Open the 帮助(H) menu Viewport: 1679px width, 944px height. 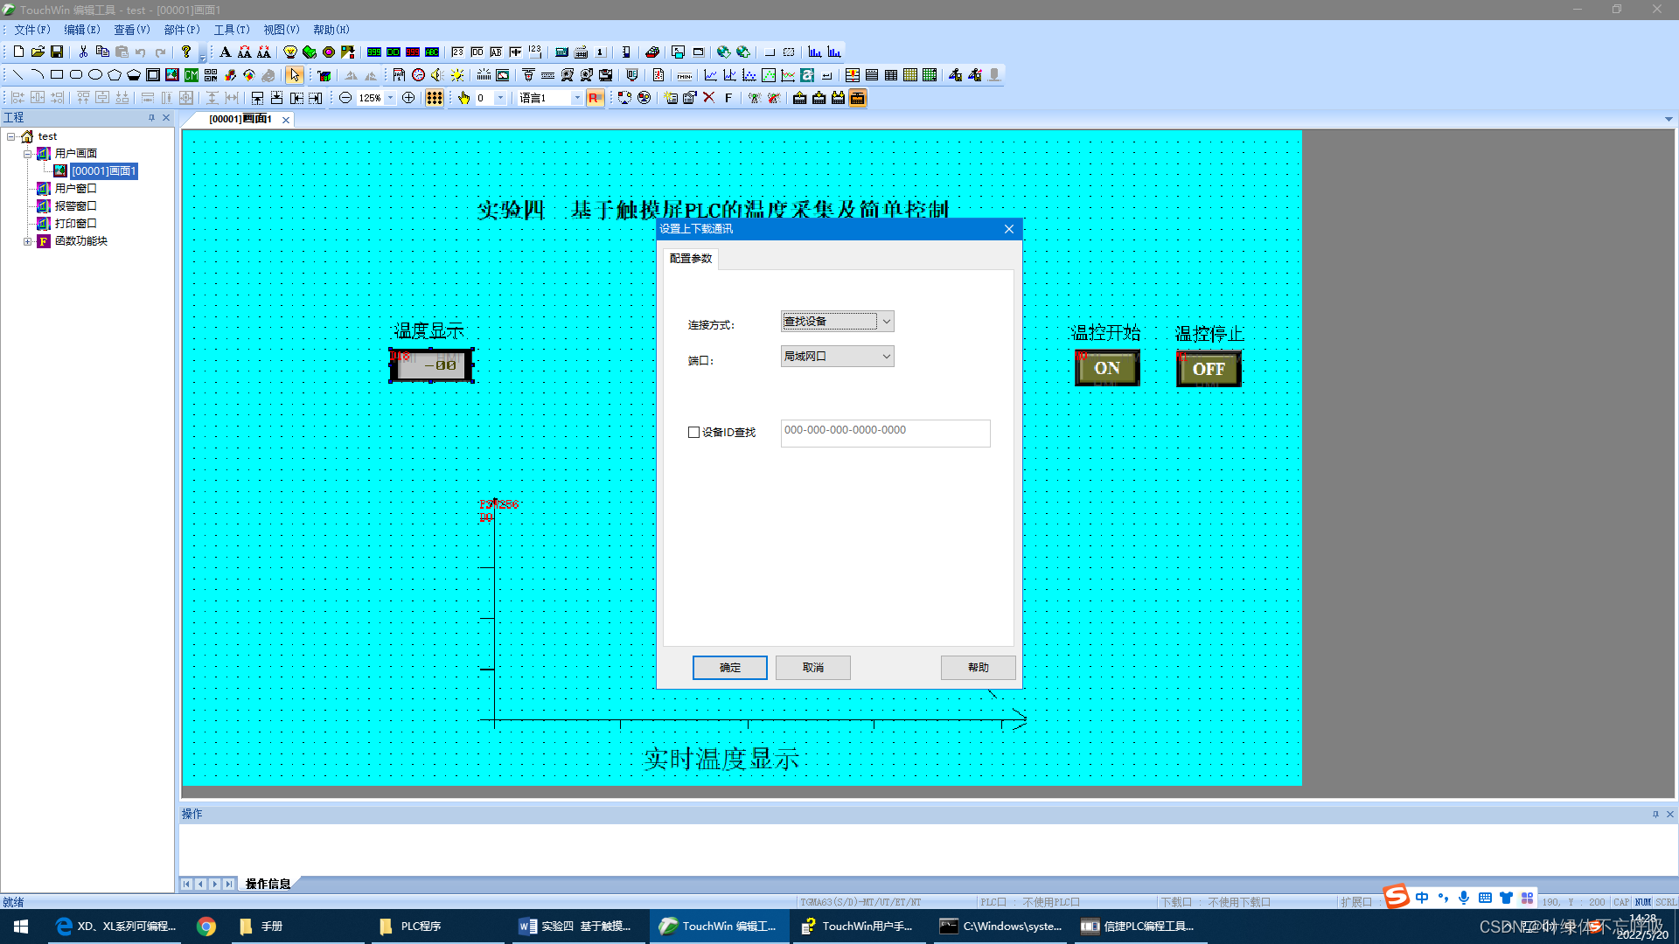point(331,30)
